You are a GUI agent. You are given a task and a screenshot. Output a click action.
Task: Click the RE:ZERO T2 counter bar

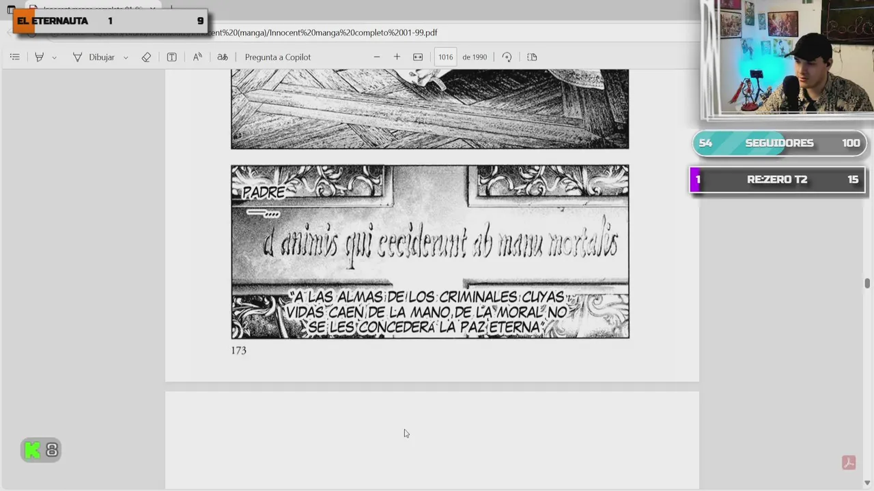(x=778, y=179)
